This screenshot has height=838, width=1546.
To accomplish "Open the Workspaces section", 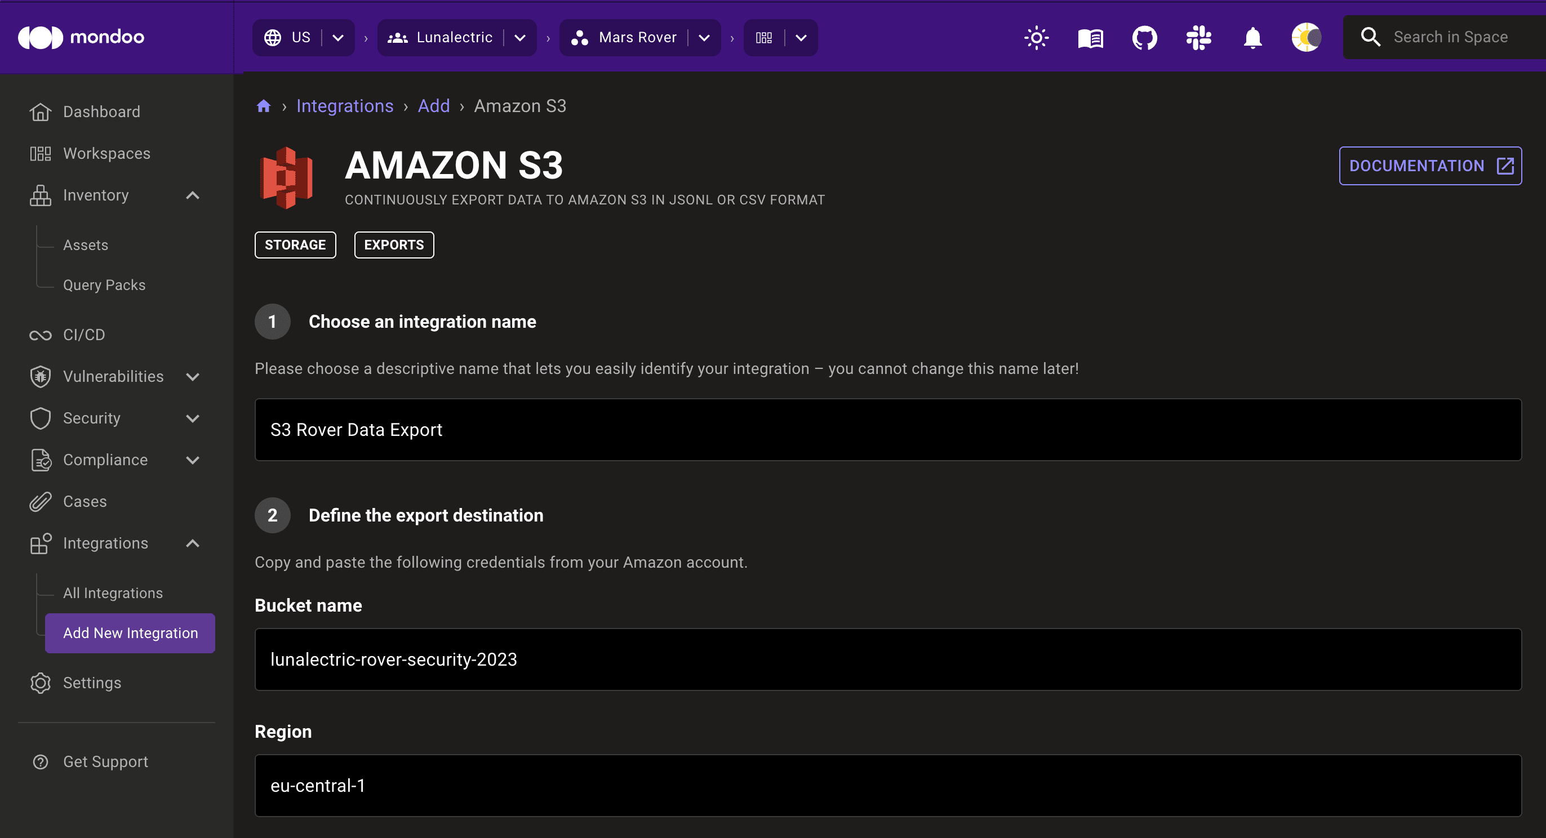I will point(107,153).
